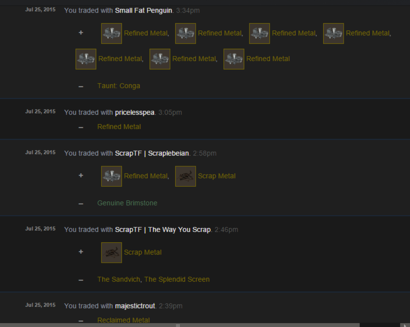The image size is (410, 327).
Task: Open ScrapTF | The Way You Scrap profile
Action: pos(163,230)
